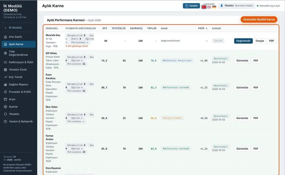Click the '4 elle gösterge eksik' warning
Image resolution: width=285 pixels, height=175 pixels.
pos(77,46)
